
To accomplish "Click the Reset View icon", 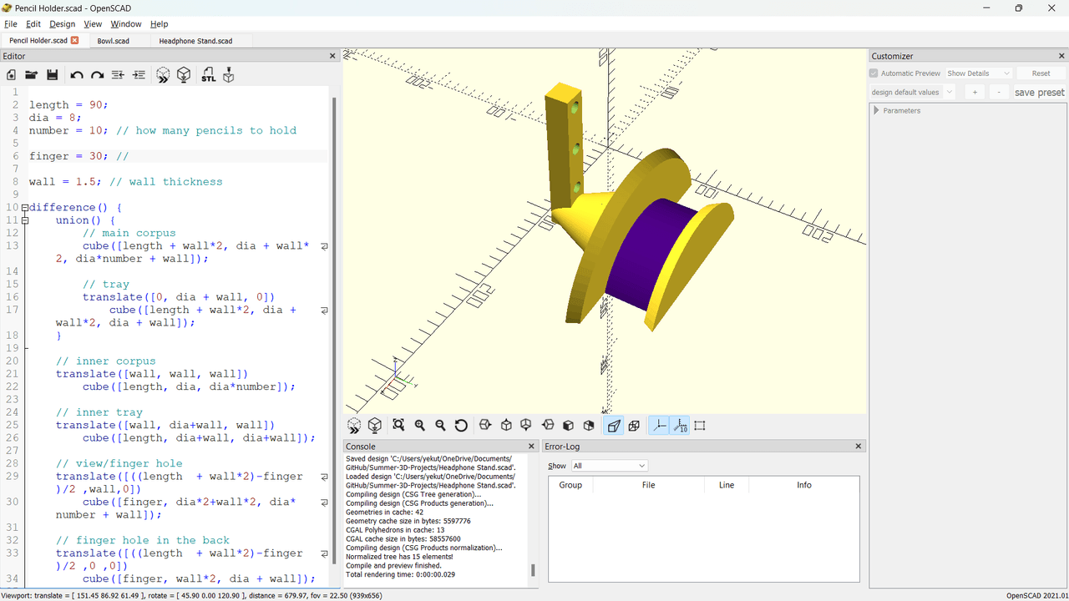I will [461, 426].
